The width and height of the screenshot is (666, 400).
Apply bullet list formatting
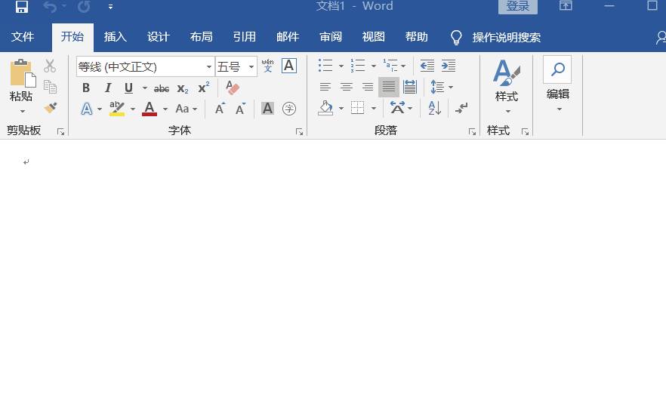point(325,66)
